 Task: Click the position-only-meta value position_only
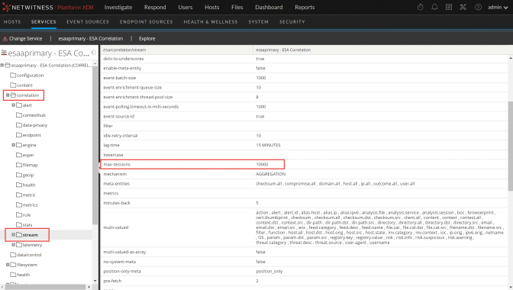pyautogui.click(x=269, y=272)
